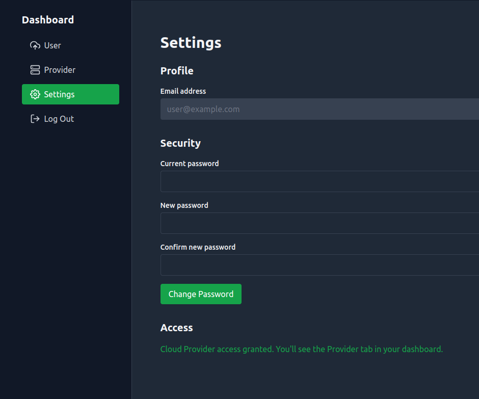479x399 pixels.
Task: Click the Security section heading
Action: click(x=180, y=143)
